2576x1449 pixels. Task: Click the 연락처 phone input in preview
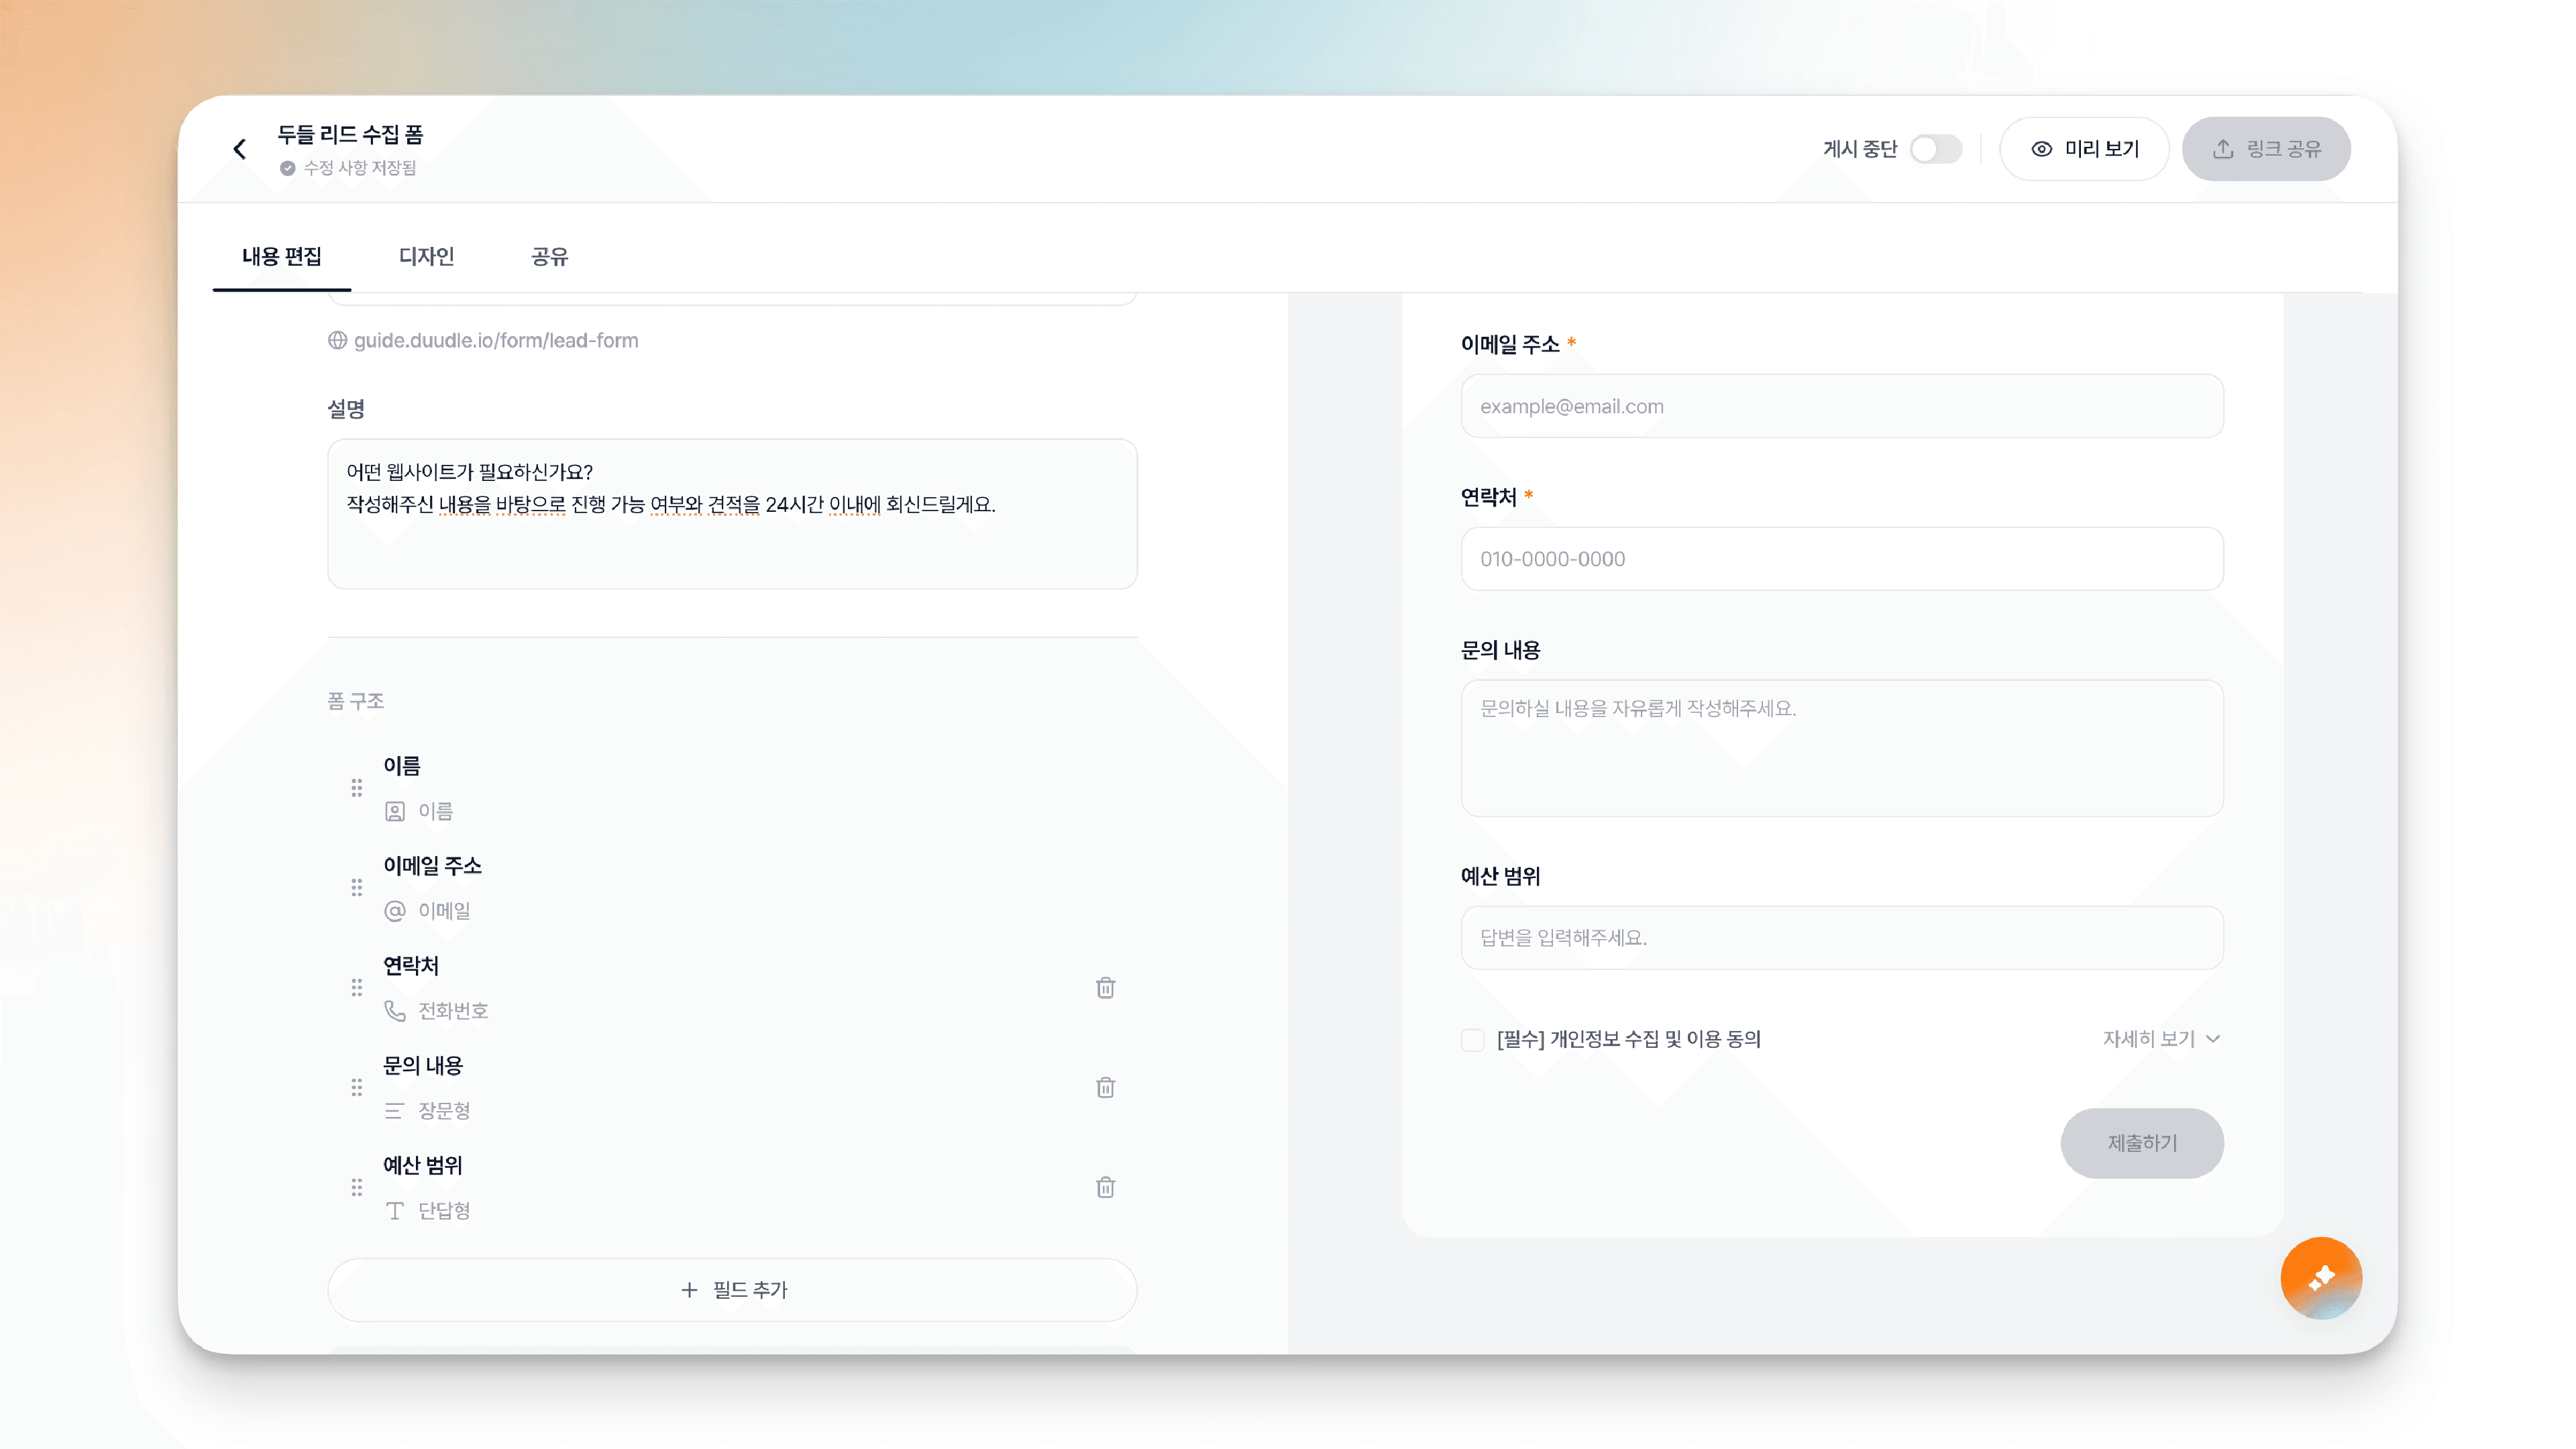click(x=1842, y=559)
